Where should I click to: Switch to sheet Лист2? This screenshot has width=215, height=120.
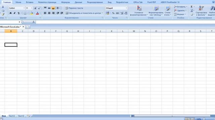pyautogui.click(x=12, y=116)
